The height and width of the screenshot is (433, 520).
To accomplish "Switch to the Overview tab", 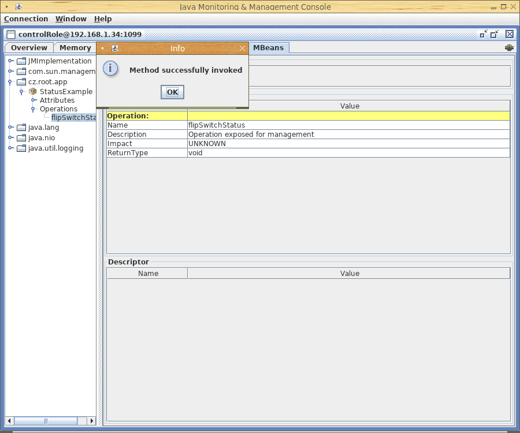I will [29, 48].
